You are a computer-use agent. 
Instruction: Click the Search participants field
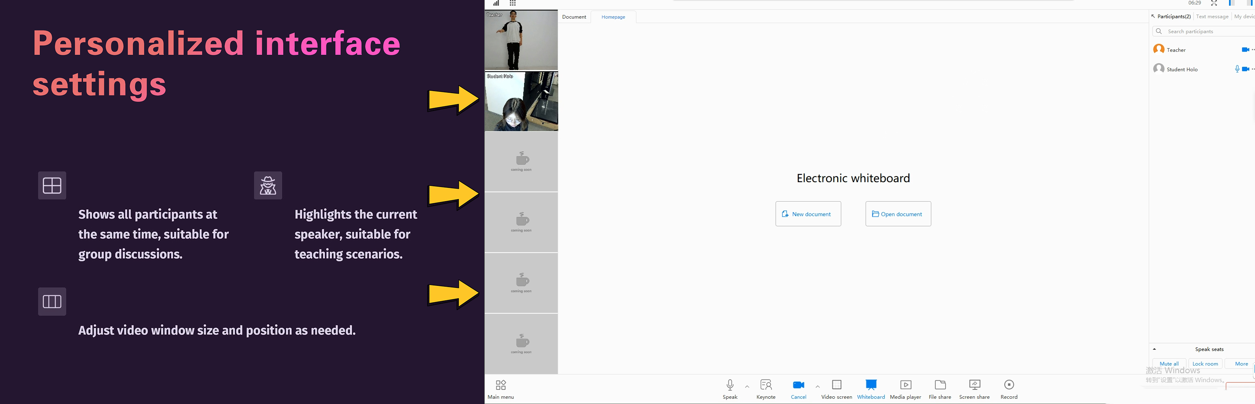pyautogui.click(x=1203, y=32)
